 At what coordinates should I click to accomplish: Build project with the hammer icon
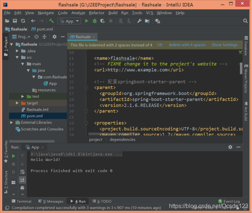(x=51, y=21)
